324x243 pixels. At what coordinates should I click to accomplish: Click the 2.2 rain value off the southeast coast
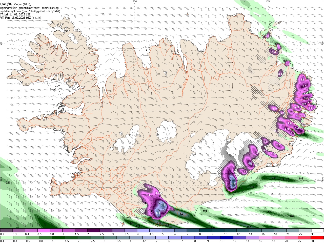274,178
